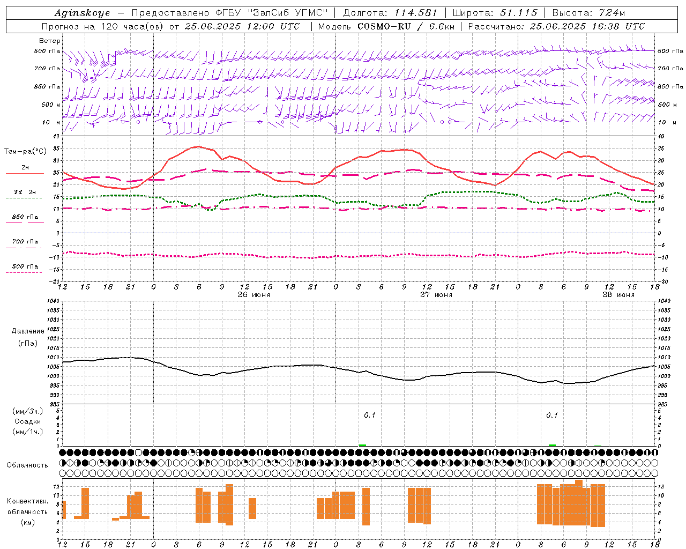Viewport: 686px width, 549px height.
Task: Click the Модель COSMO-RU / 6.6км label
Action: click(386, 26)
